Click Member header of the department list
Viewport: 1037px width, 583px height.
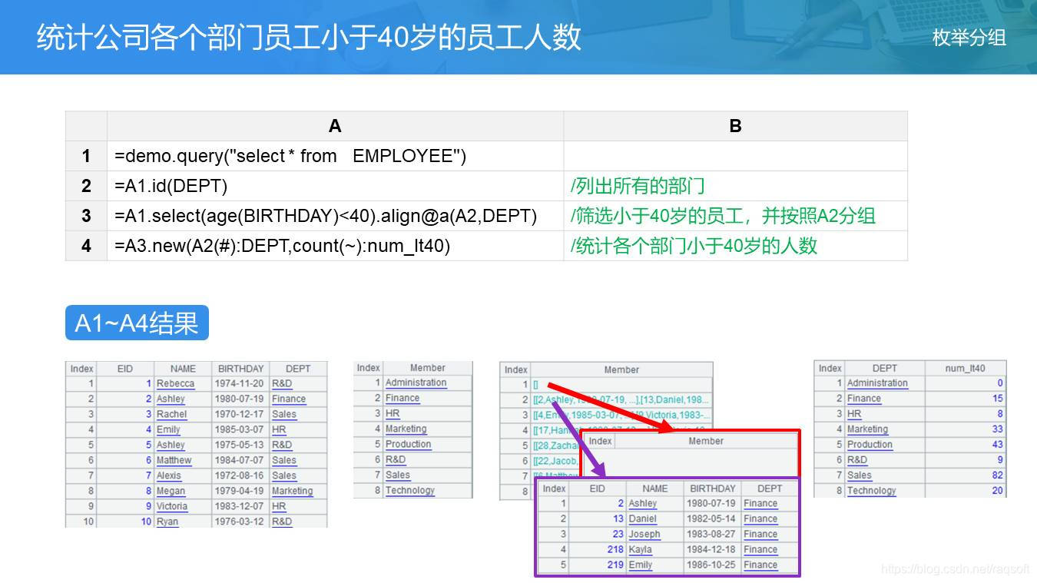click(x=428, y=368)
